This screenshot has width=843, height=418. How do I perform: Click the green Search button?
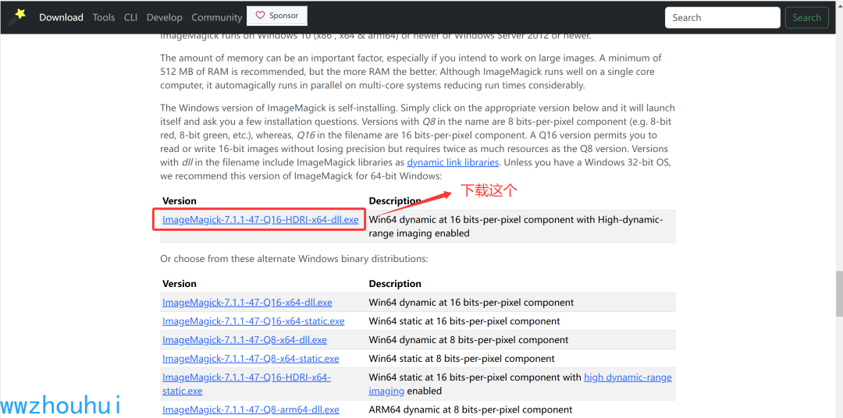tap(806, 18)
